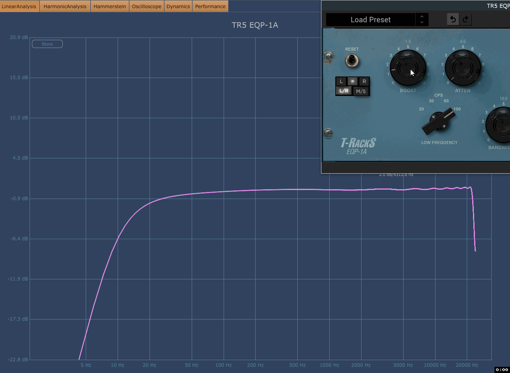Click the 50 Hz axis label
This screenshot has width=510, height=373.
[191, 365]
